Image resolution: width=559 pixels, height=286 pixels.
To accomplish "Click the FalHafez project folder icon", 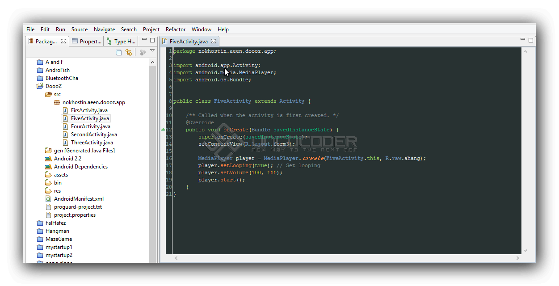I will click(40, 223).
